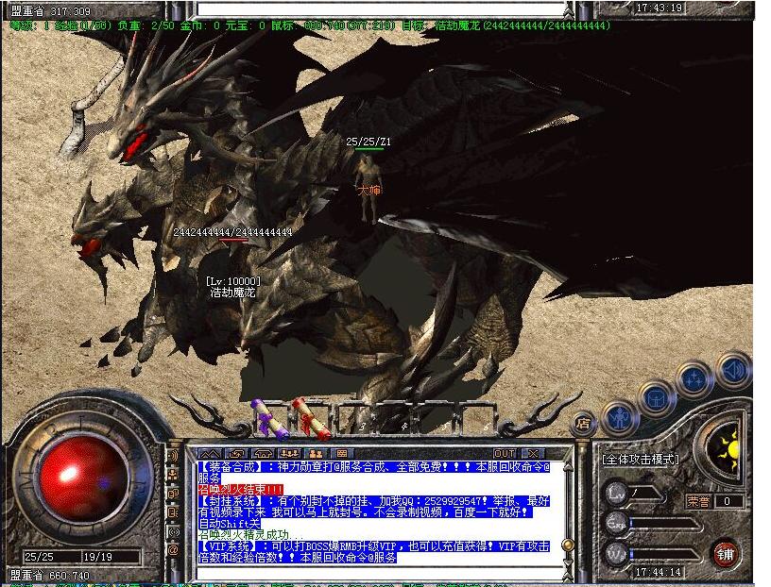
Task: Click the red health orb
Action: (x=83, y=471)
